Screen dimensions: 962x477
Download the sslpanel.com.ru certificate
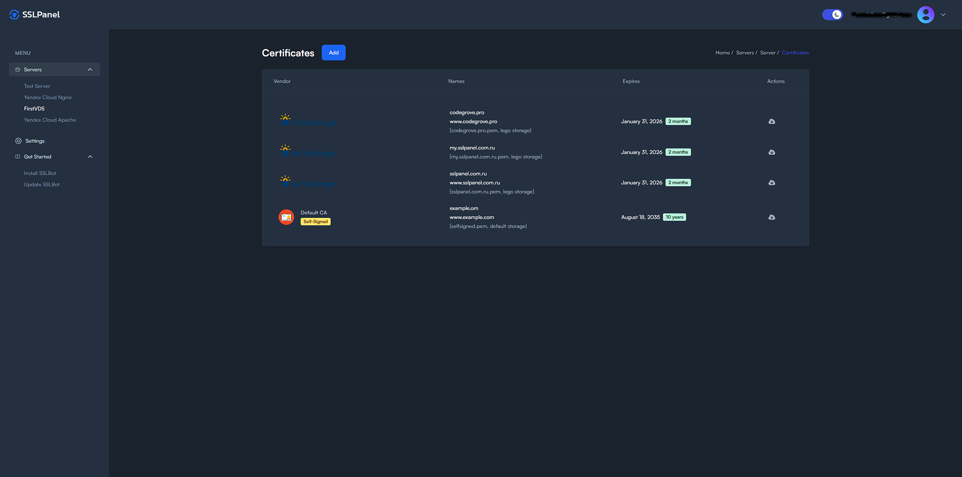pos(772,183)
